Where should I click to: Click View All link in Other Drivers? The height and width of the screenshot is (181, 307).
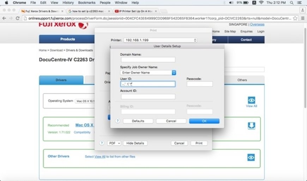[100, 156]
